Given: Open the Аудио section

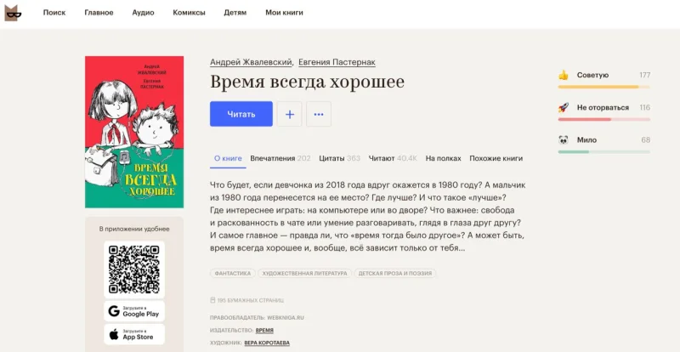Looking at the screenshot, I should click(143, 13).
